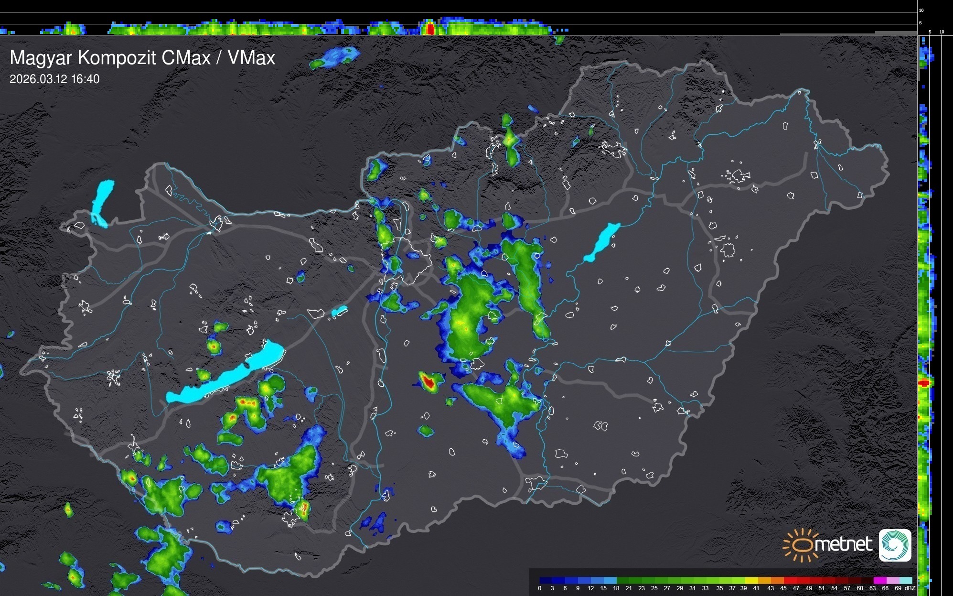Click the Tisza Lake cyan shape
Screen dimensions: 953x596
tap(603, 241)
